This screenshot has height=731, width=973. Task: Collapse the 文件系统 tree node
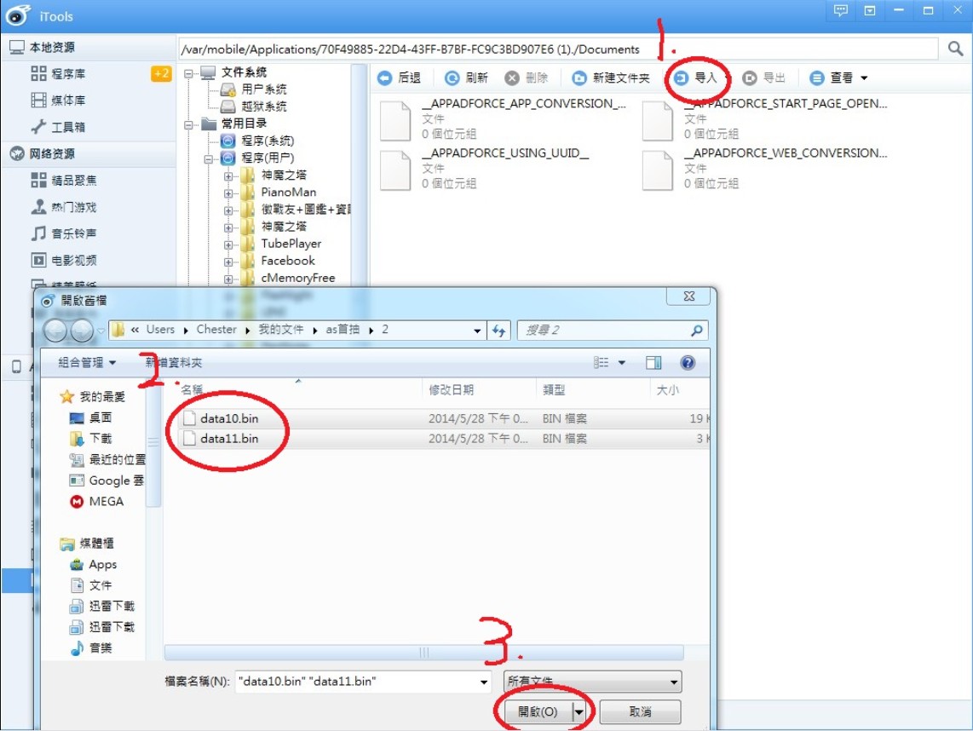click(189, 73)
